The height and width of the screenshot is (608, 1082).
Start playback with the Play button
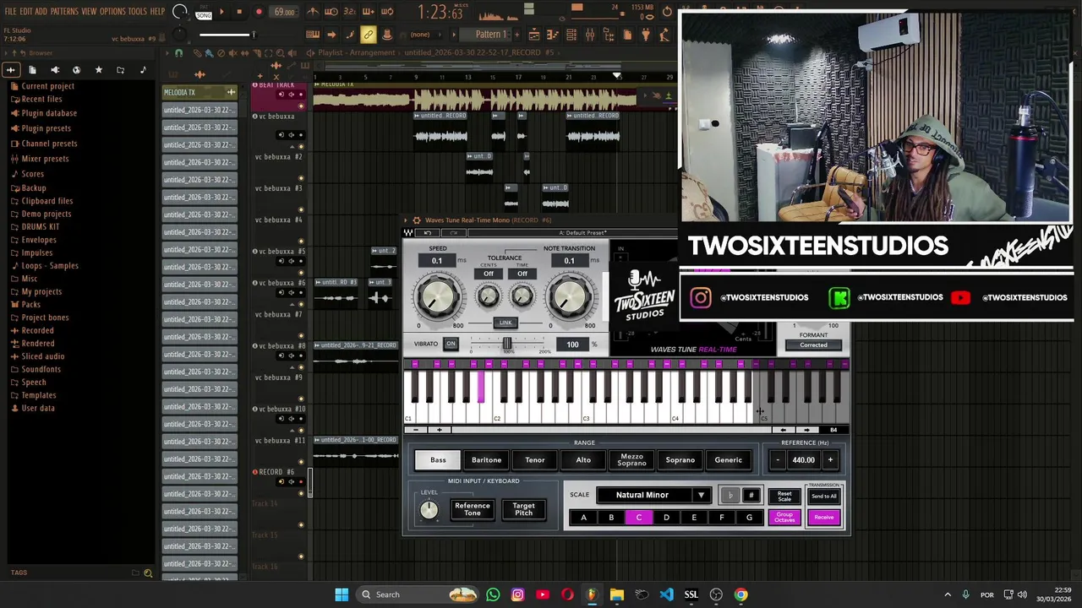click(x=221, y=12)
